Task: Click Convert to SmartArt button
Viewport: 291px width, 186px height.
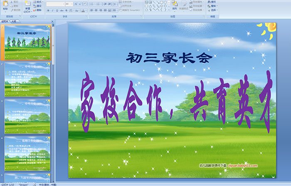Action: 130,10
